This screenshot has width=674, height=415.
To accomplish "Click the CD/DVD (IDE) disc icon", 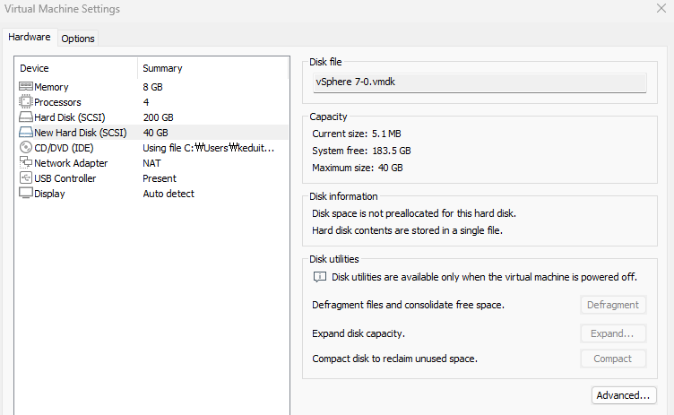I will point(26,148).
